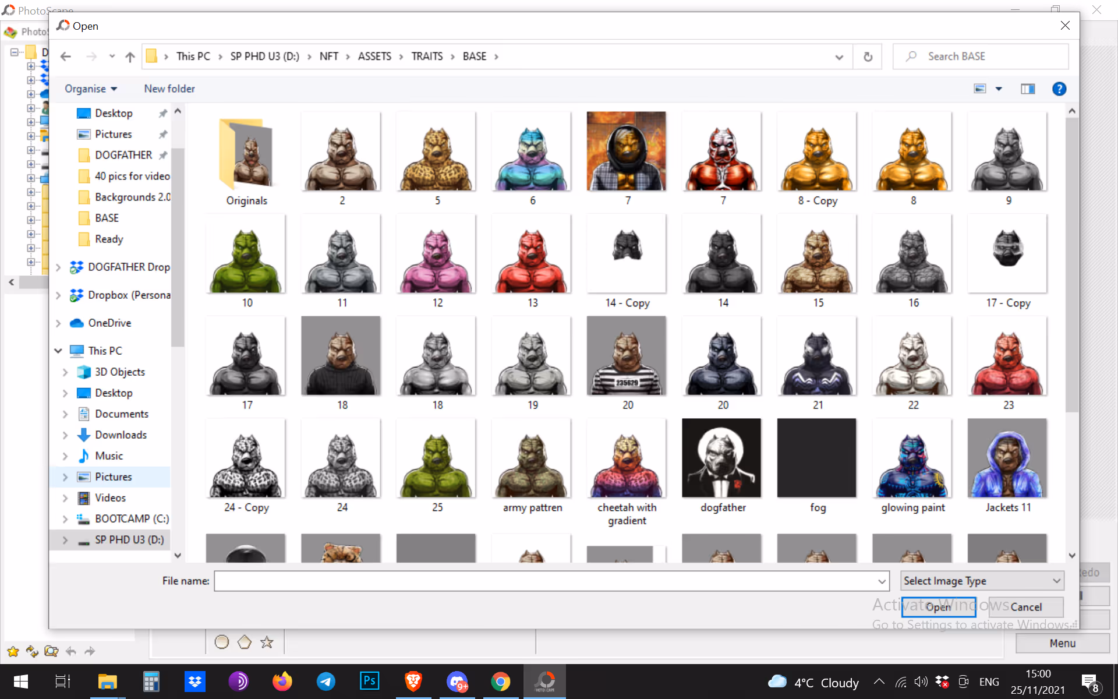The width and height of the screenshot is (1118, 699).
Task: Click the Open button
Action: click(938, 607)
